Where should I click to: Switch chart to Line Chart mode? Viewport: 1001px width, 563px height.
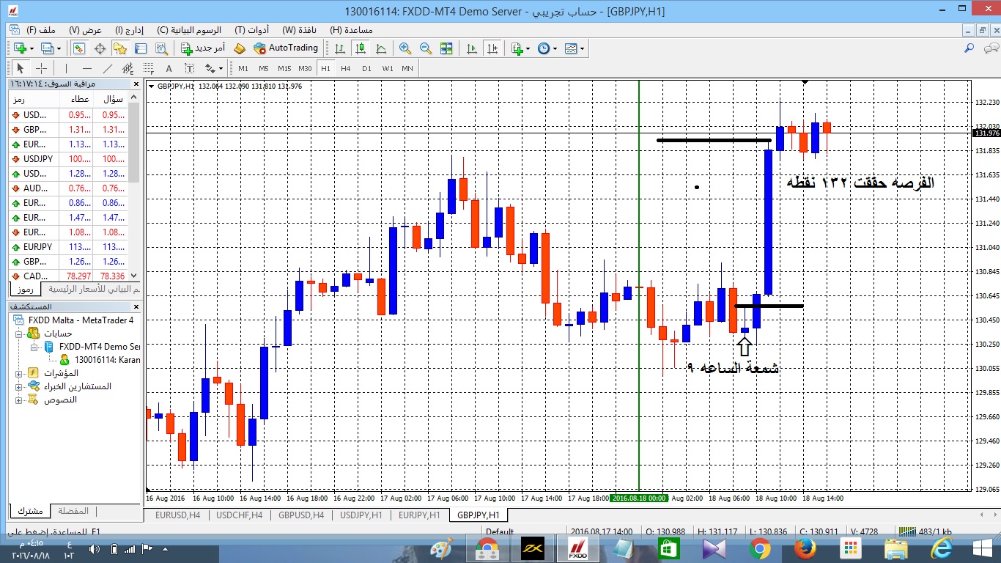click(x=381, y=48)
